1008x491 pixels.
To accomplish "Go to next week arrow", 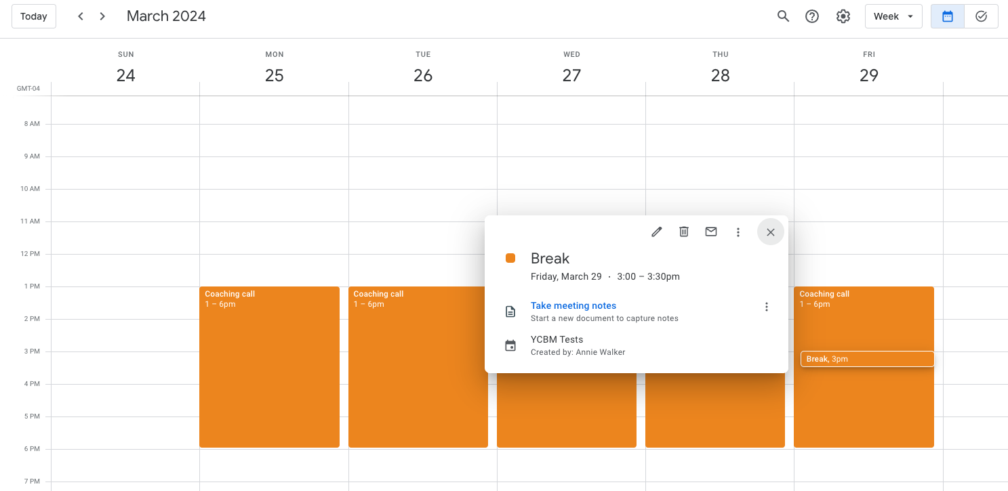I will coord(102,16).
